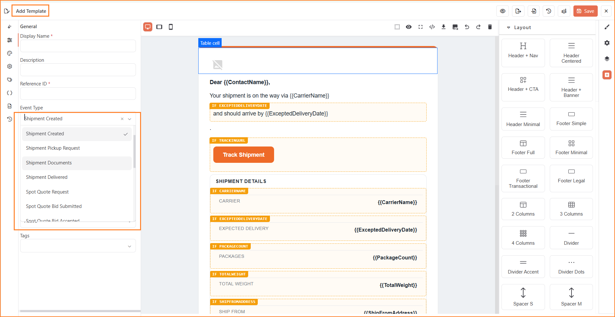
Task: Click the undo arrow in canvas toolbar
Action: 467,27
